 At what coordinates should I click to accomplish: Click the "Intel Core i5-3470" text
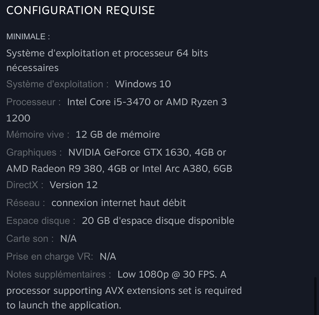coord(109,102)
